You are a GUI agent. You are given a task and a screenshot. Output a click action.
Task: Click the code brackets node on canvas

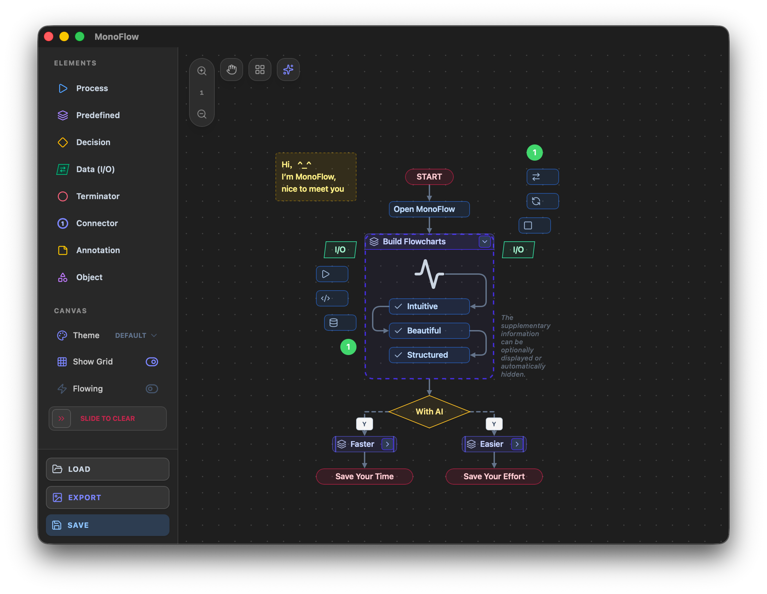(x=332, y=298)
